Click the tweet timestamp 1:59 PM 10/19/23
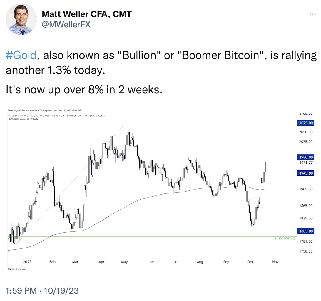This screenshot has width=321, height=301. tap(42, 290)
